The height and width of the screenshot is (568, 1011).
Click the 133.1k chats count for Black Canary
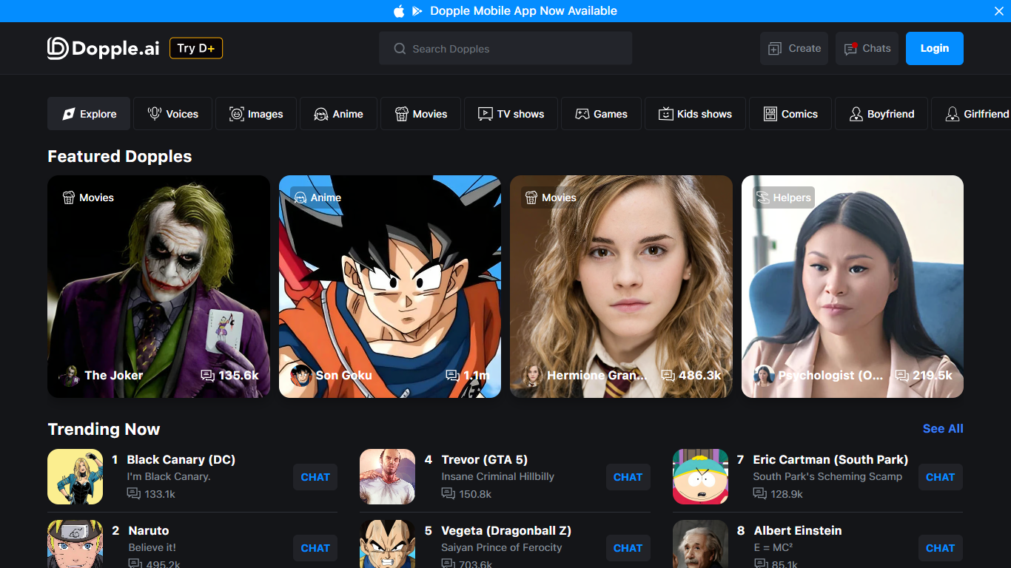[151, 494]
